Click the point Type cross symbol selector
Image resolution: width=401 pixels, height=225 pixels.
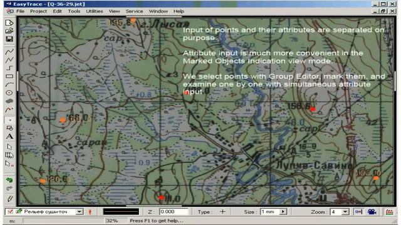click(x=222, y=211)
